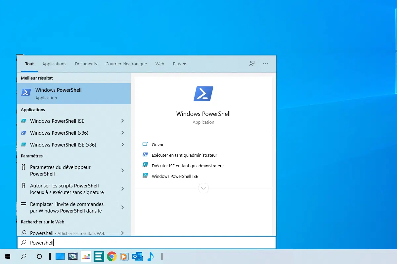Click the icon for 'Exécuter en tant qu'administrateur'
397x264 pixels.
[145, 155]
